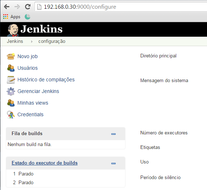Open Novo job link
Viewport: 207px width, 190px height.
[x=28, y=56]
